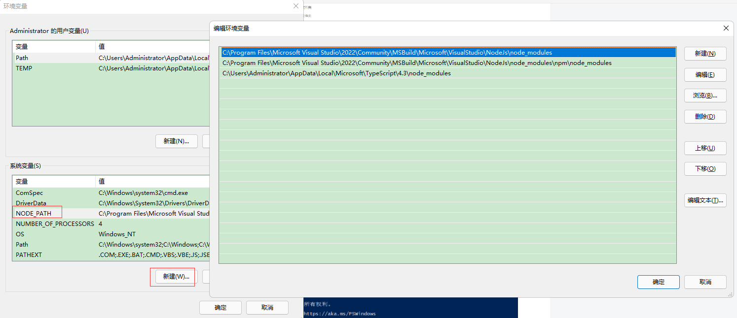Move the selected path up with 上移(U)
Viewport: 737px width, 318px height.
coord(705,148)
